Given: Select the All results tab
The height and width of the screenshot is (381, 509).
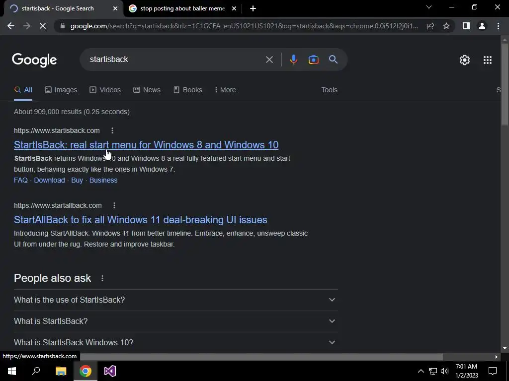Looking at the screenshot, I should click(23, 90).
